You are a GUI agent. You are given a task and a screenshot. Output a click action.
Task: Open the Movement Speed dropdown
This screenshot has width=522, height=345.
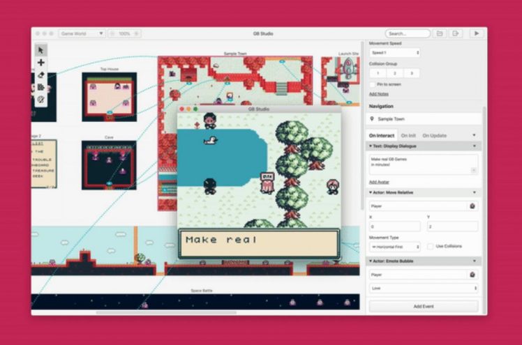coord(394,52)
